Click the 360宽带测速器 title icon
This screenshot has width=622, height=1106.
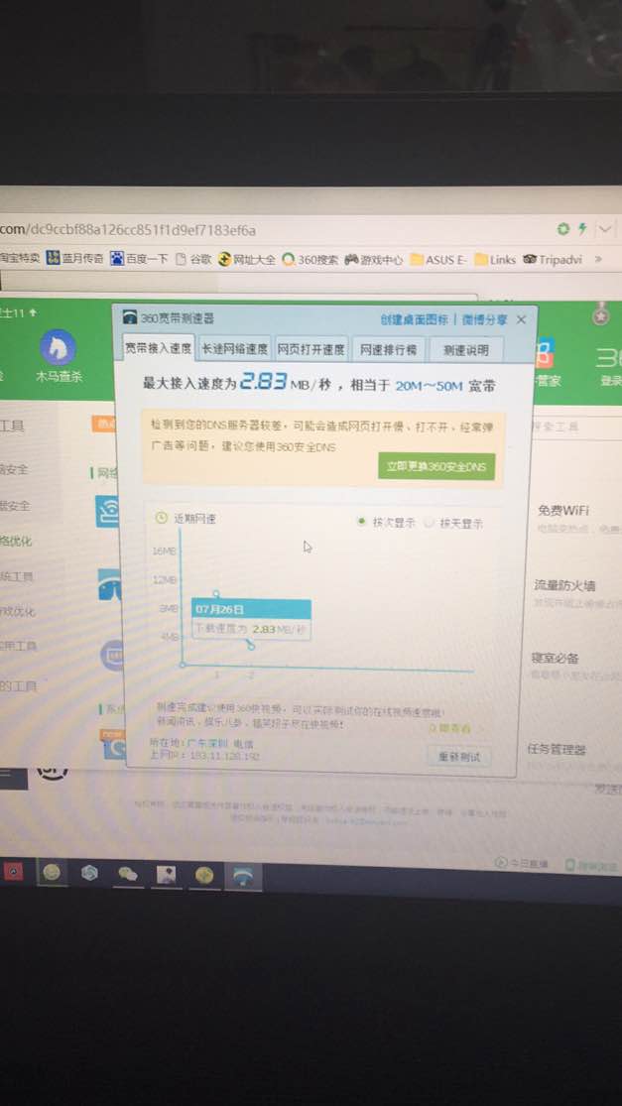(130, 318)
